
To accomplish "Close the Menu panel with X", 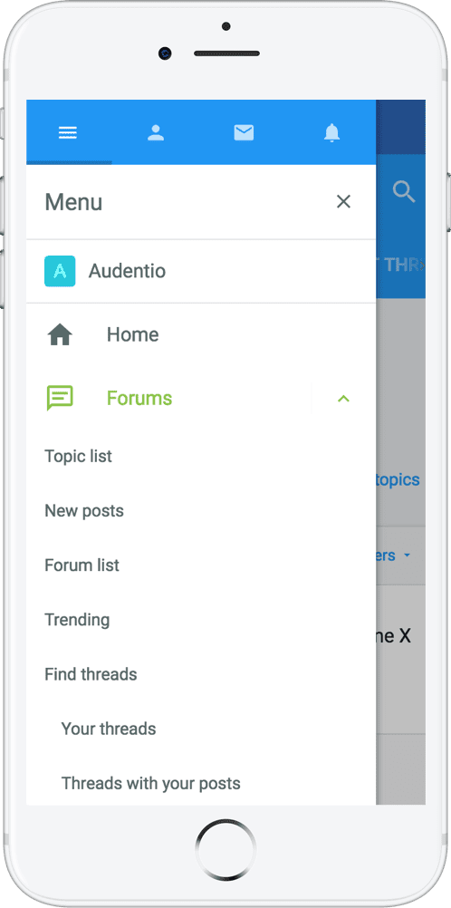I will coord(344,201).
